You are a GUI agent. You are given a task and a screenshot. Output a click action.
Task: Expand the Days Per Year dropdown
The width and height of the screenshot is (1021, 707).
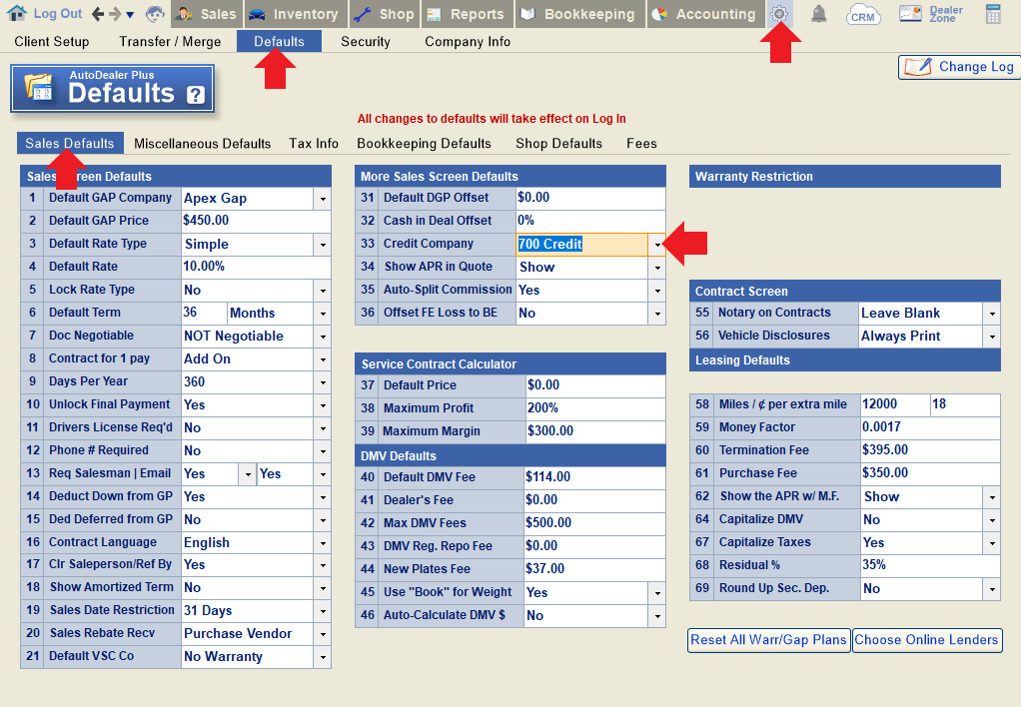click(323, 382)
